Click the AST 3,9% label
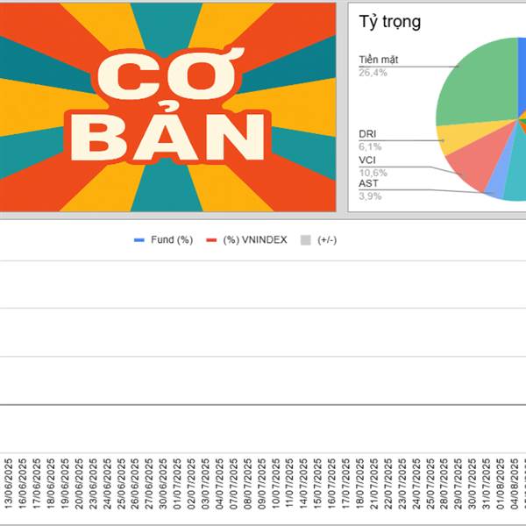The height and width of the screenshot is (526, 526). pyautogui.click(x=370, y=189)
